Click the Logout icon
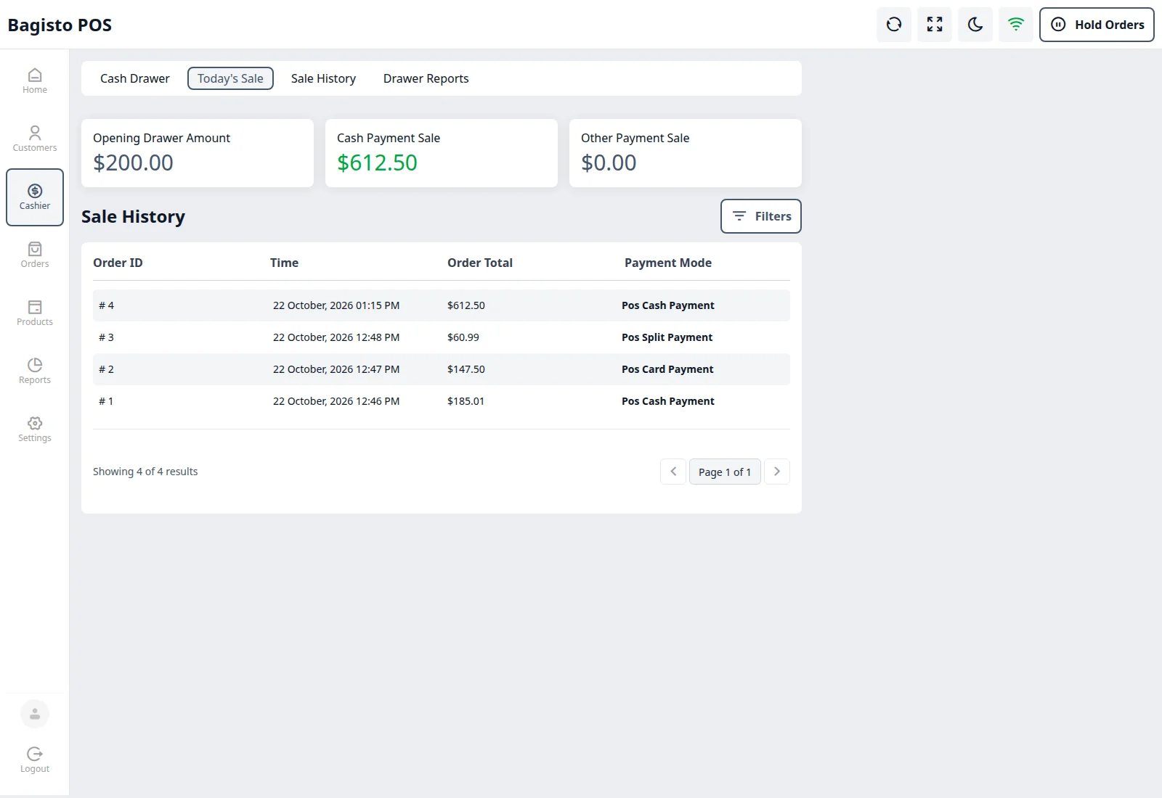The width and height of the screenshot is (1162, 798). 35,760
